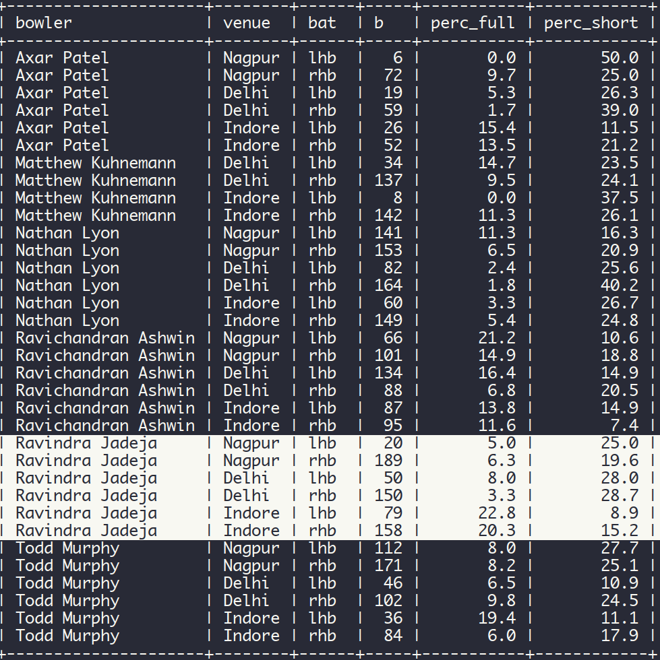660x660 pixels.
Task: Select the perc_full value 13.8
Action: [497, 408]
